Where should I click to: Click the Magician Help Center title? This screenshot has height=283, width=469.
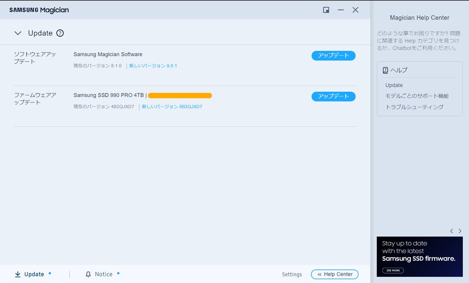click(420, 18)
